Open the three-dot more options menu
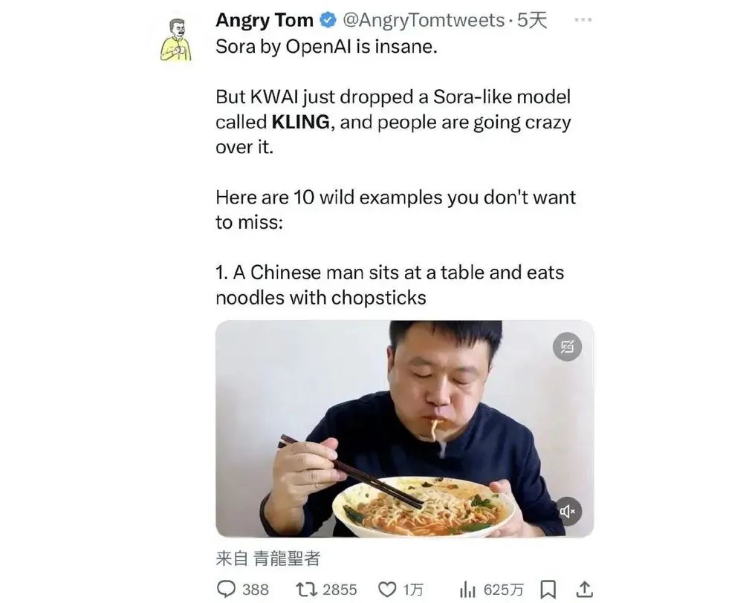 click(x=583, y=19)
